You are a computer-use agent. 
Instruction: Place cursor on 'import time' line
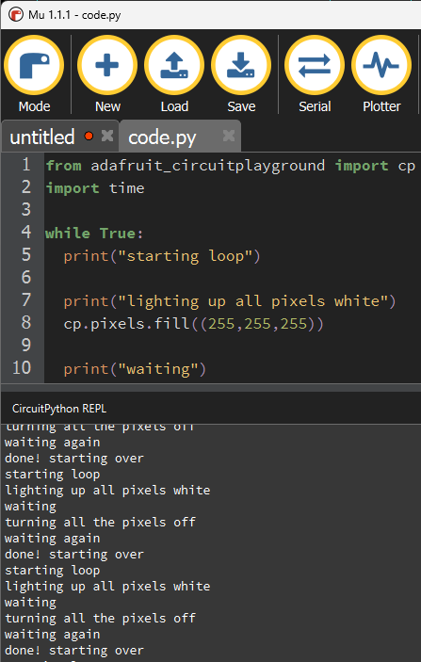point(95,188)
